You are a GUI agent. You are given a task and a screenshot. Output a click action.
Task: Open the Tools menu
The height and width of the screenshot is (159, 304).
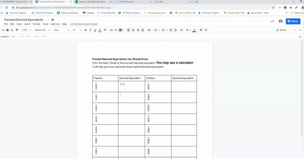pyautogui.click(x=46, y=24)
